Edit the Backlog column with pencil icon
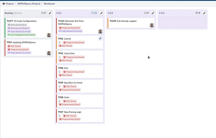216x138 pixels. [50, 13]
